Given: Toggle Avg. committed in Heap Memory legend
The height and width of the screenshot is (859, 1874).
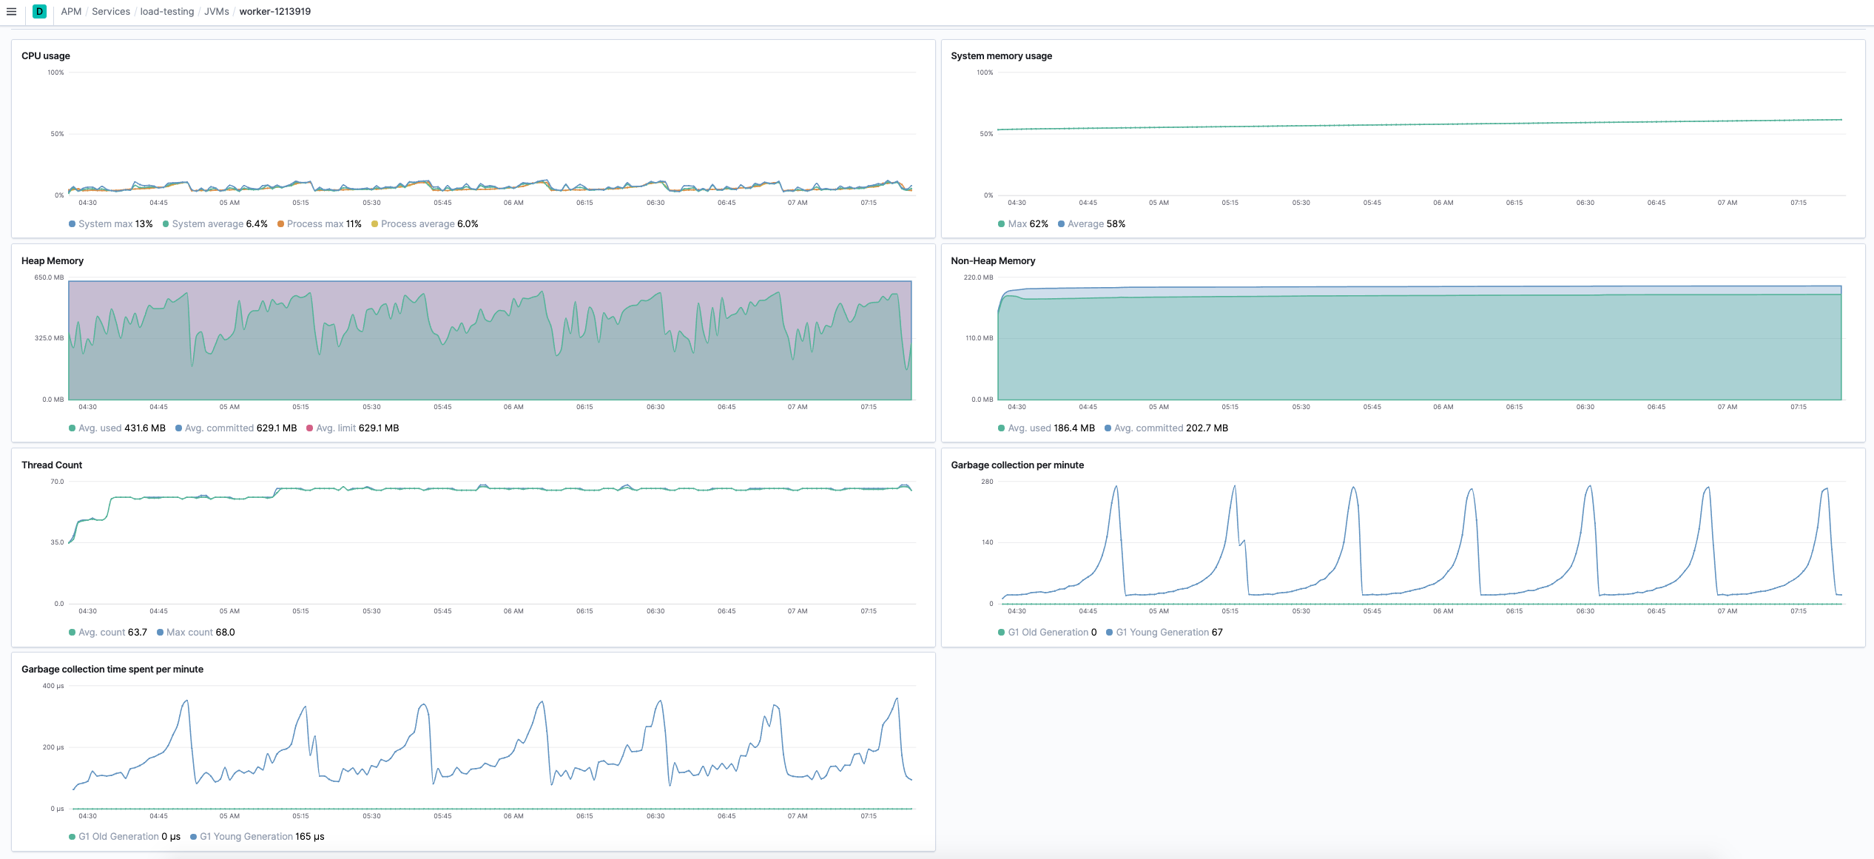Looking at the screenshot, I should tap(219, 428).
